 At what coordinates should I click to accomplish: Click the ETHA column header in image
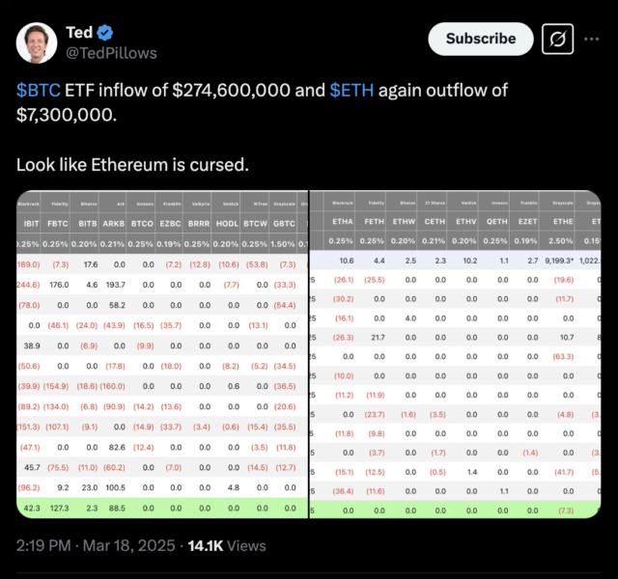[x=343, y=222]
